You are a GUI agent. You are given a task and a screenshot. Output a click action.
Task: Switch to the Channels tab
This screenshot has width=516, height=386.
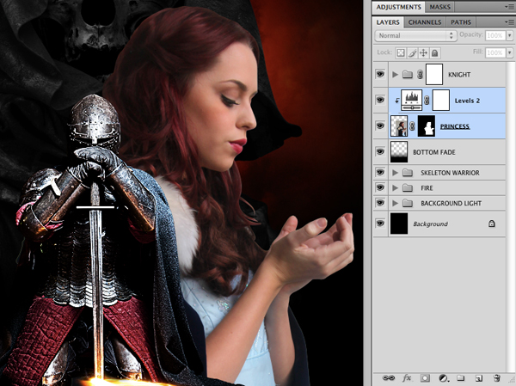tap(425, 21)
